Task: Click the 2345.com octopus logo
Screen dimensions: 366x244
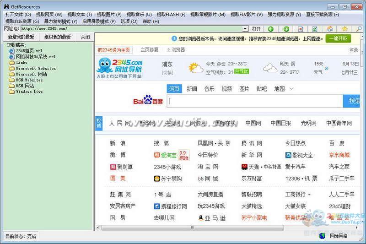Action: pyautogui.click(x=119, y=68)
